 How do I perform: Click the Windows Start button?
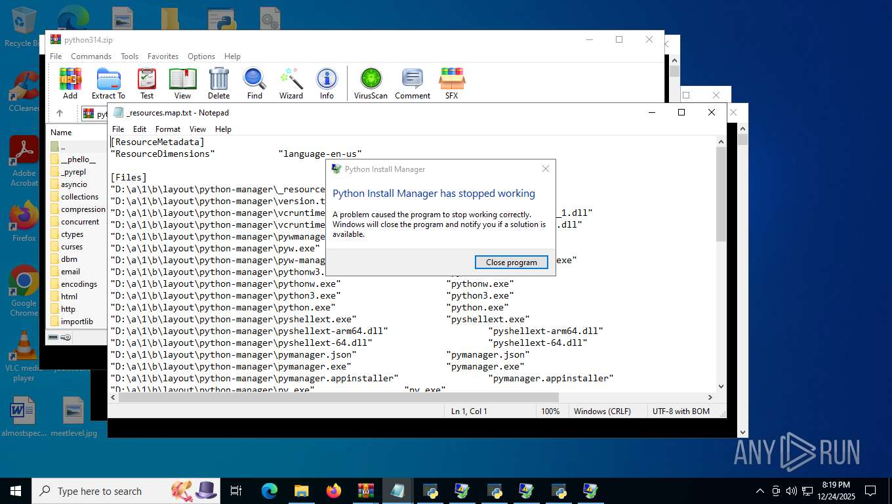click(x=16, y=491)
